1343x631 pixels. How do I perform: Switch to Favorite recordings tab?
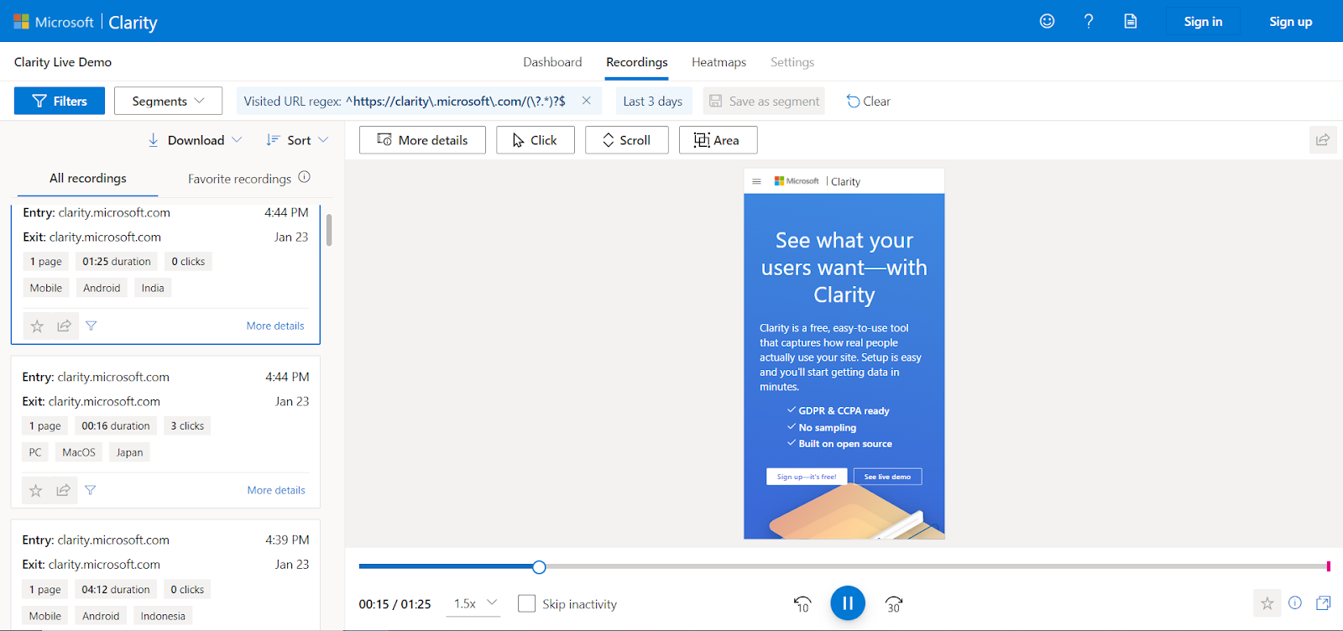click(239, 179)
